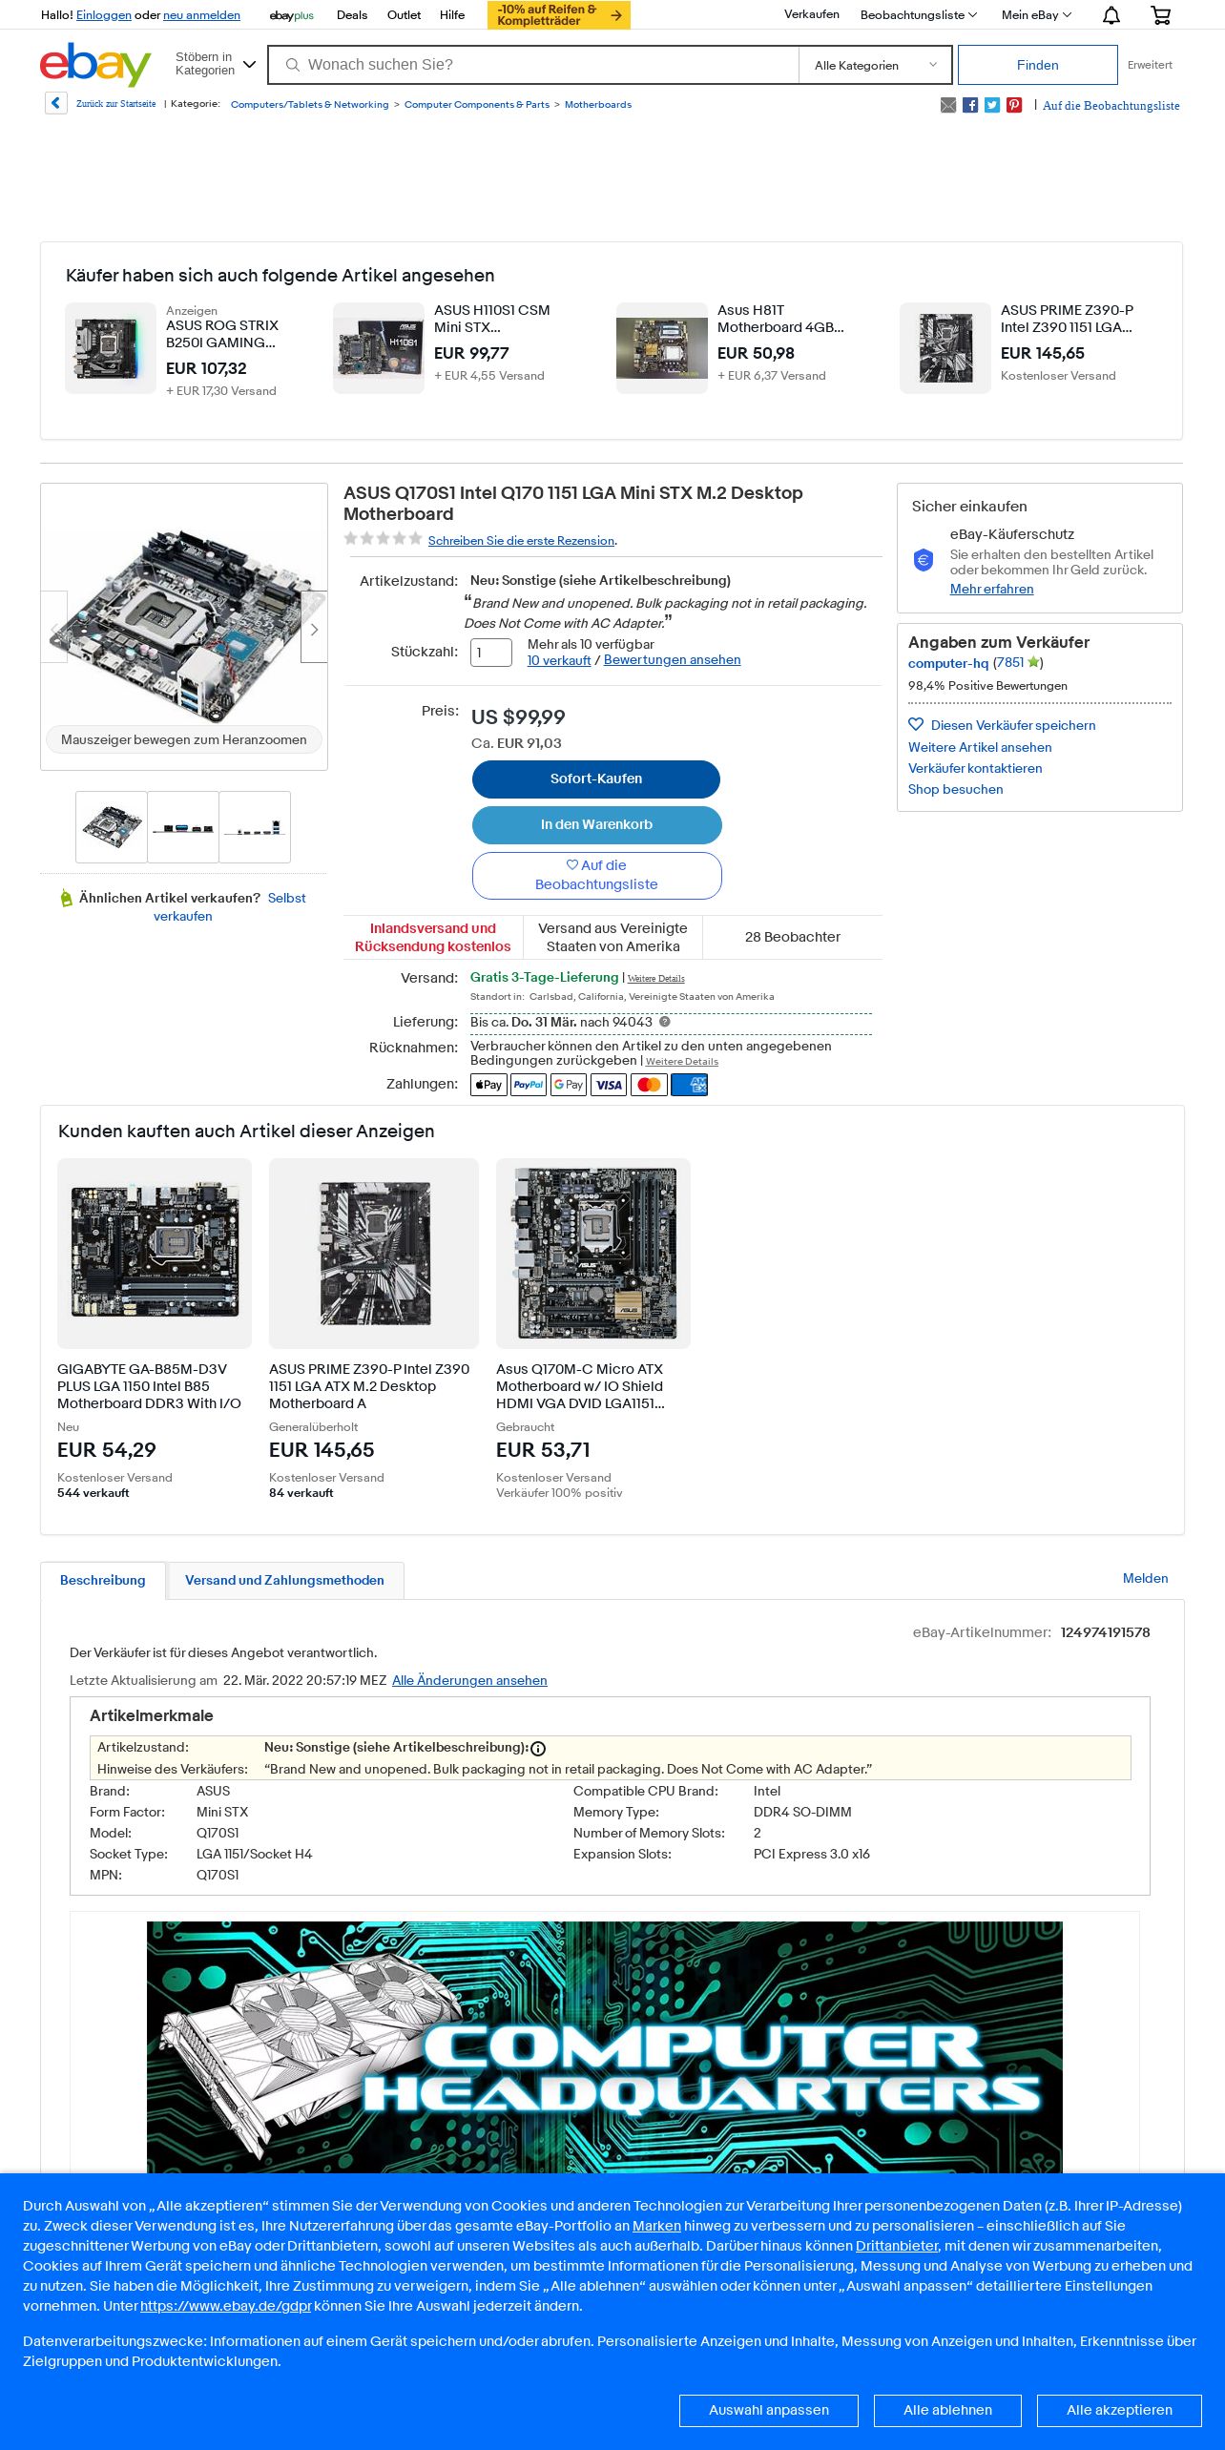Open Alle Kategorien dropdown

coord(875,65)
